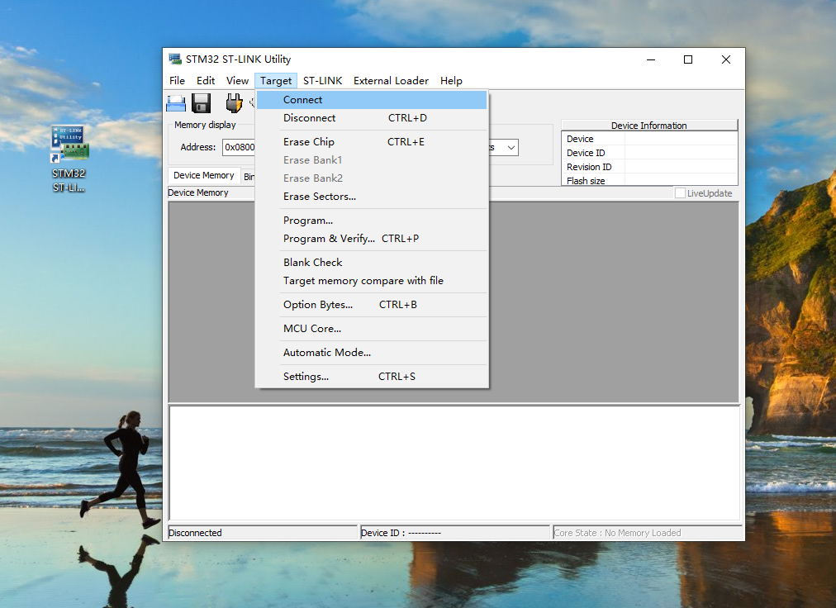This screenshot has width=836, height=608.
Task: Select Program & Verify... entry
Action: [x=372, y=239]
